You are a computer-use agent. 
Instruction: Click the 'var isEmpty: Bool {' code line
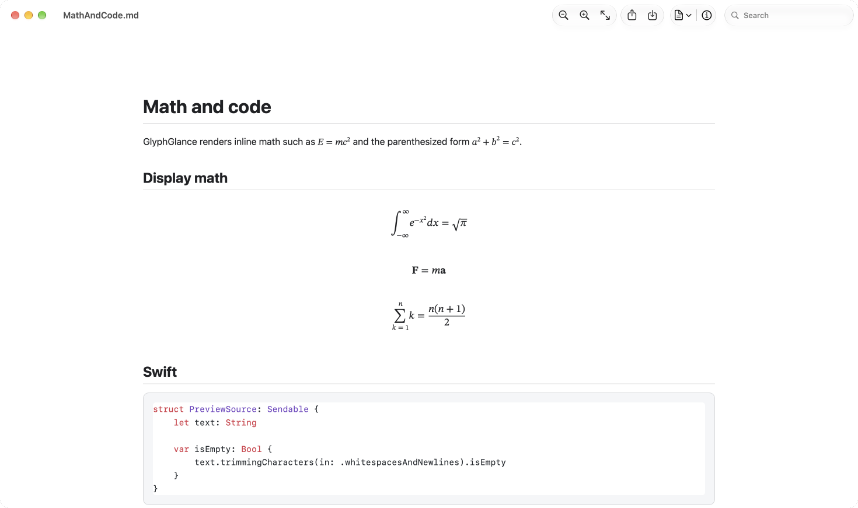(x=223, y=449)
